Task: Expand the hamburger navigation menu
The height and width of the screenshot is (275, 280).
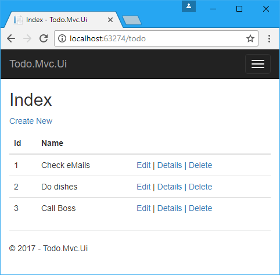Action: click(258, 64)
